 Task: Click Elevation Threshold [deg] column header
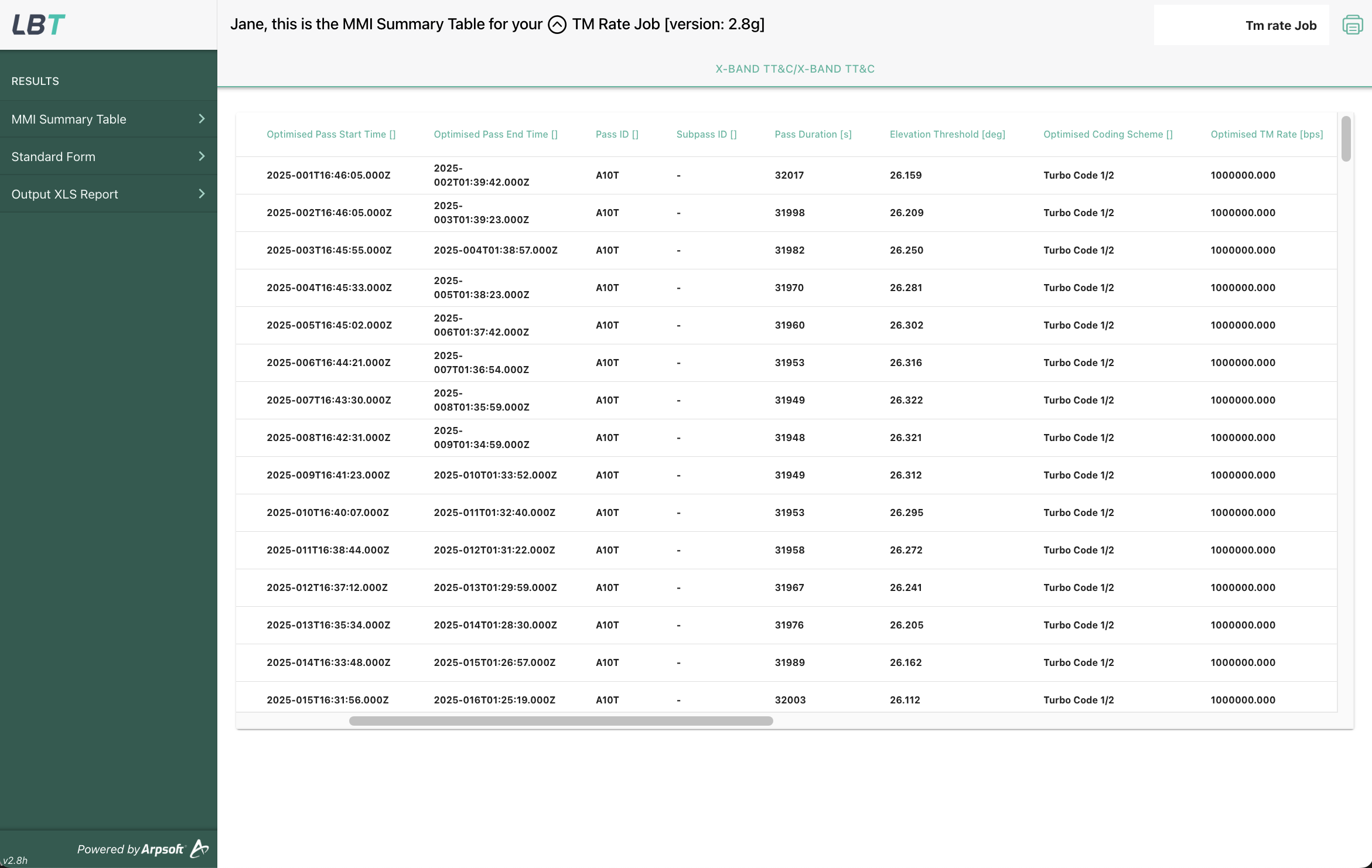pyautogui.click(x=947, y=135)
